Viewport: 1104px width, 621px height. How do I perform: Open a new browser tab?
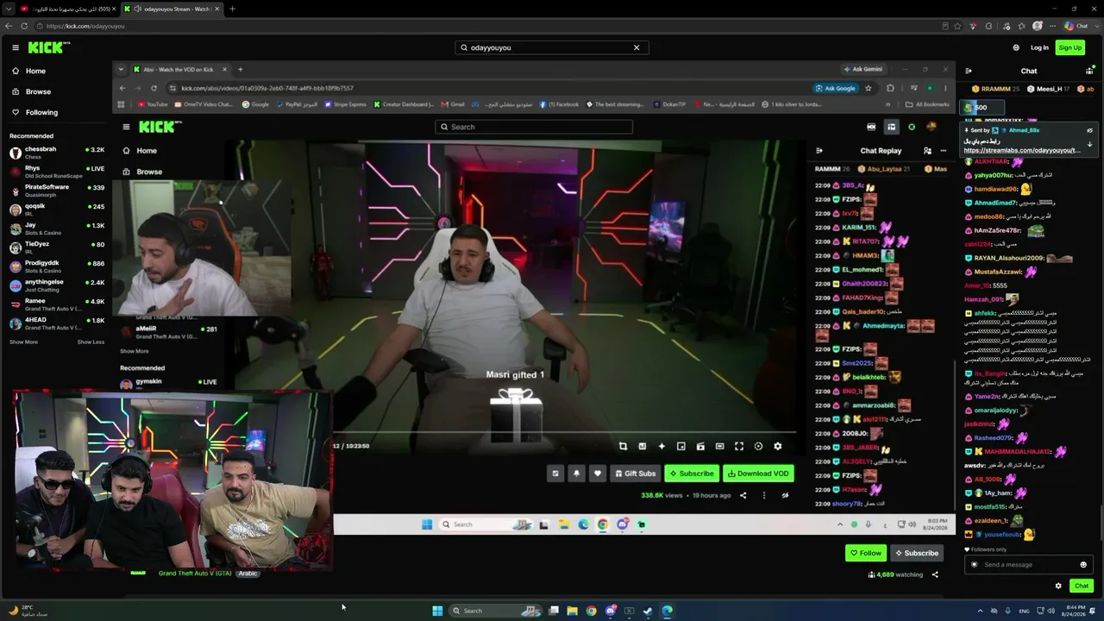tap(232, 9)
